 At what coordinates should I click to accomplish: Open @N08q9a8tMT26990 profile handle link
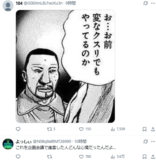coord(52,142)
